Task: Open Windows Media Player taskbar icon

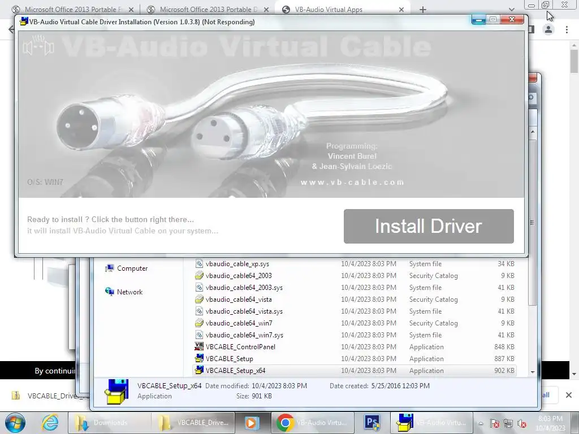Action: tap(252, 423)
